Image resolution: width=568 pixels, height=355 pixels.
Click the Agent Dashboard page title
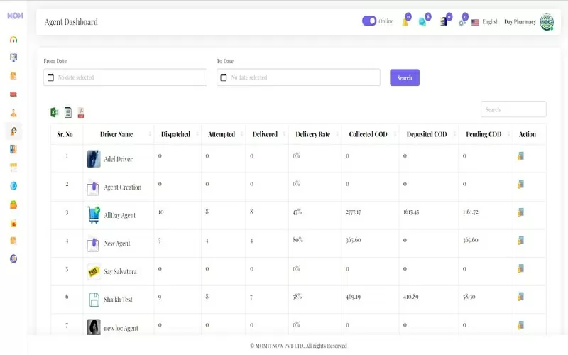click(x=71, y=22)
